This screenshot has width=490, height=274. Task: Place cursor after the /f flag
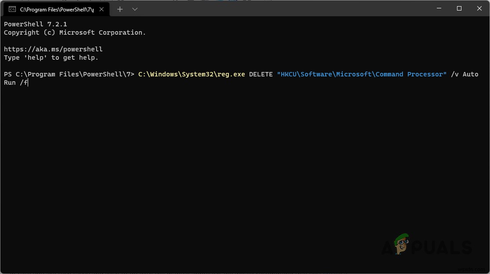point(28,83)
